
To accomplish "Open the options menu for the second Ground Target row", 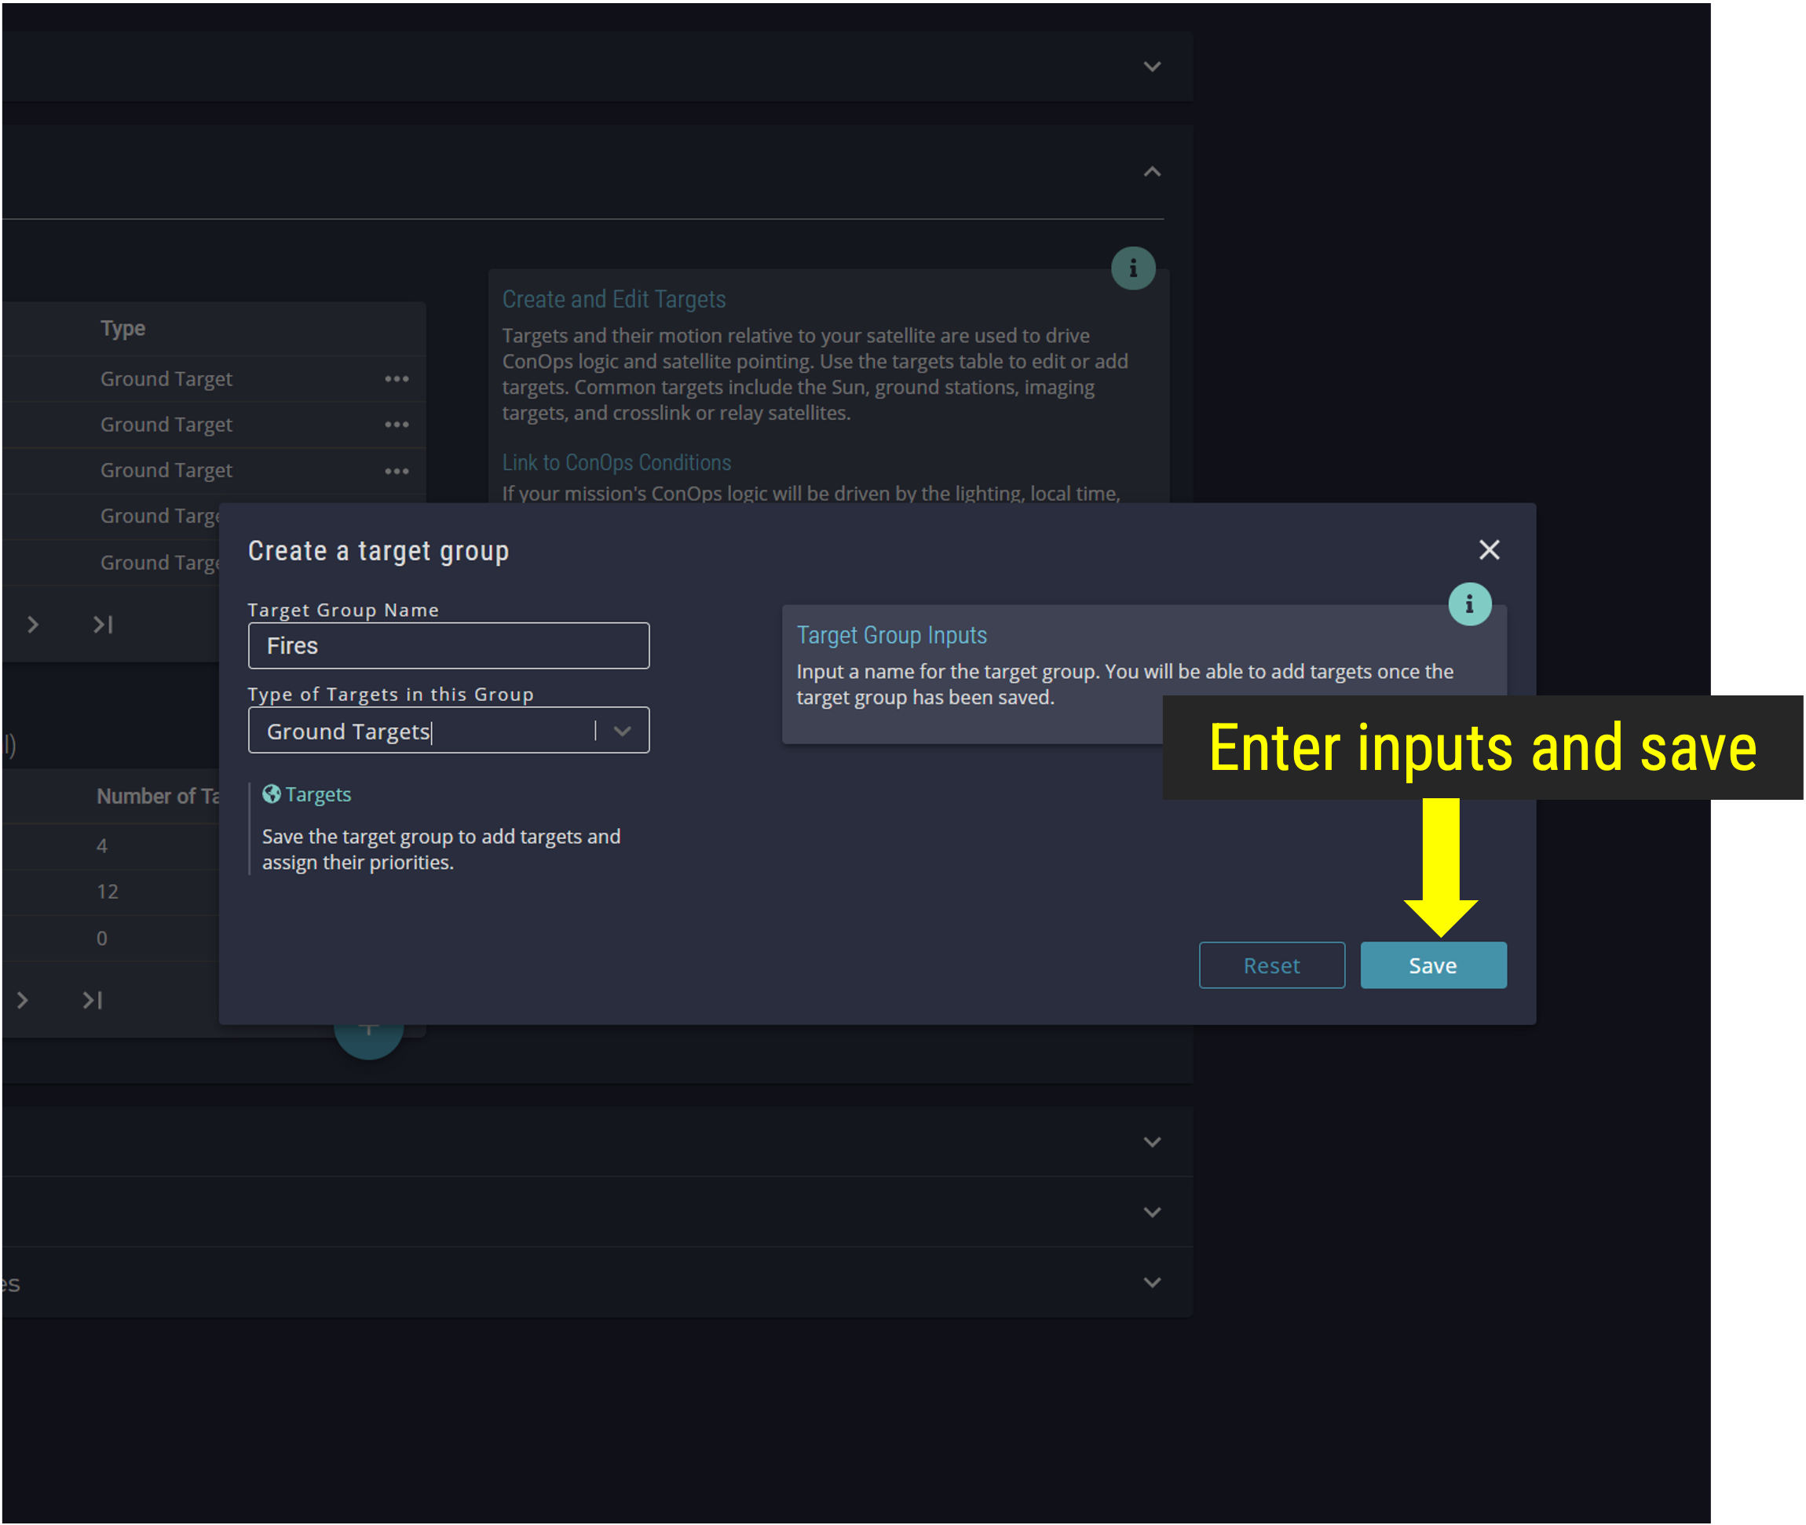I will [397, 425].
